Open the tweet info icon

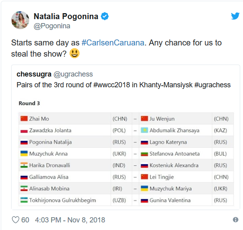235,220
